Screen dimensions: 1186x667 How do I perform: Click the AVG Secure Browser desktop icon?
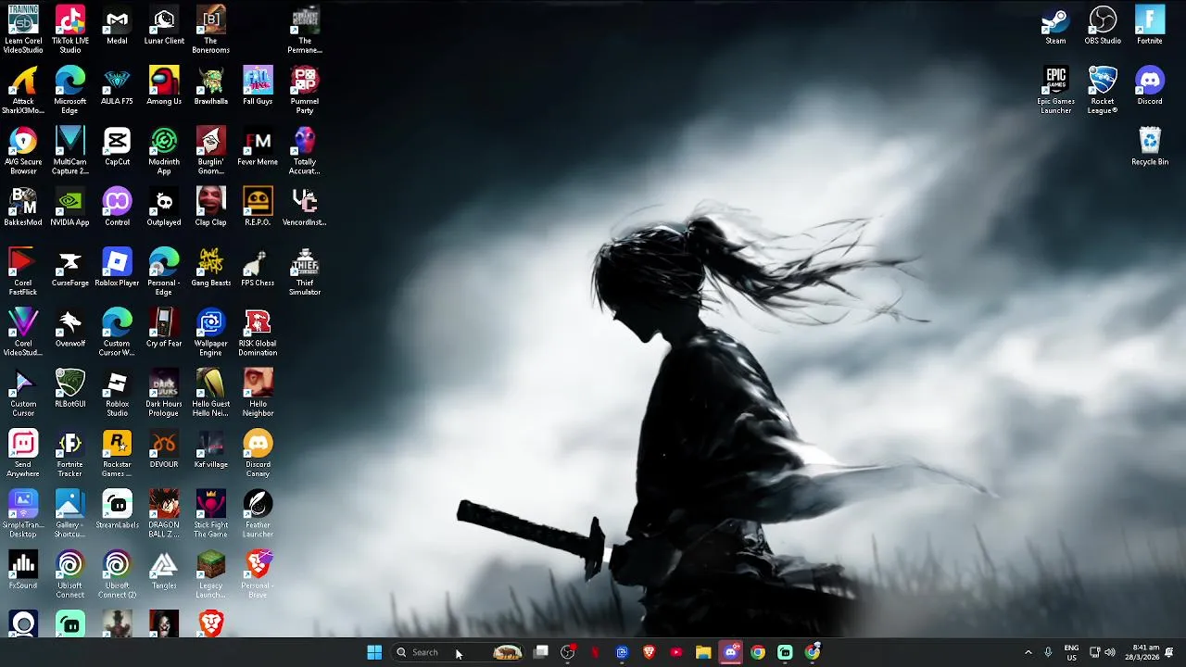23,150
